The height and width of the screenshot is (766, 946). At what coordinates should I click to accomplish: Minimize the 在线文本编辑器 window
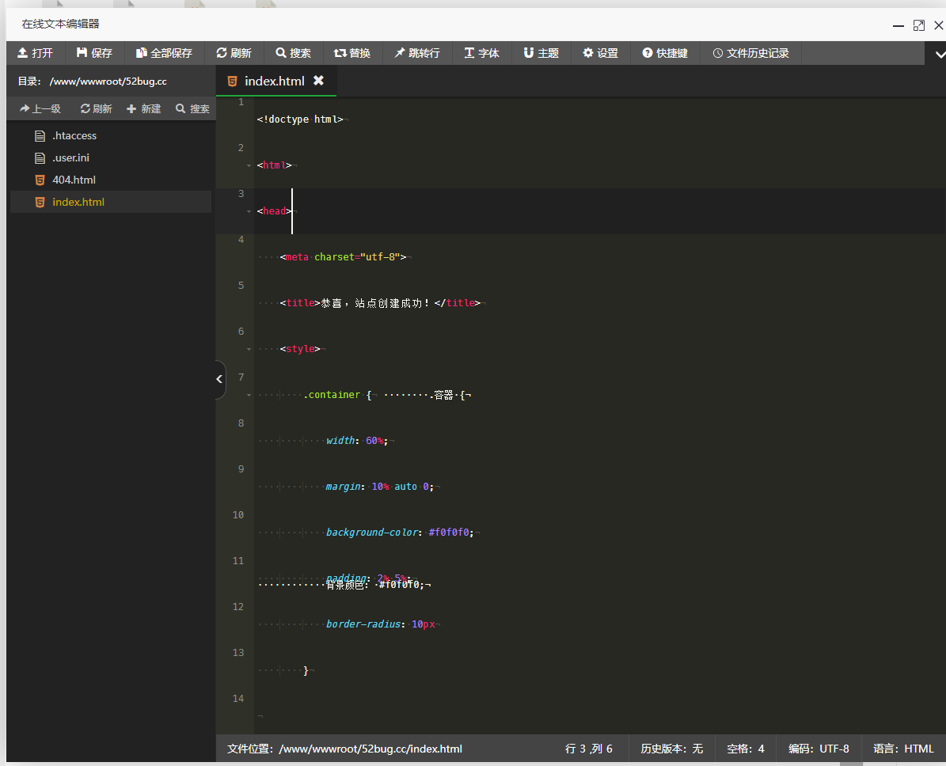click(x=899, y=26)
